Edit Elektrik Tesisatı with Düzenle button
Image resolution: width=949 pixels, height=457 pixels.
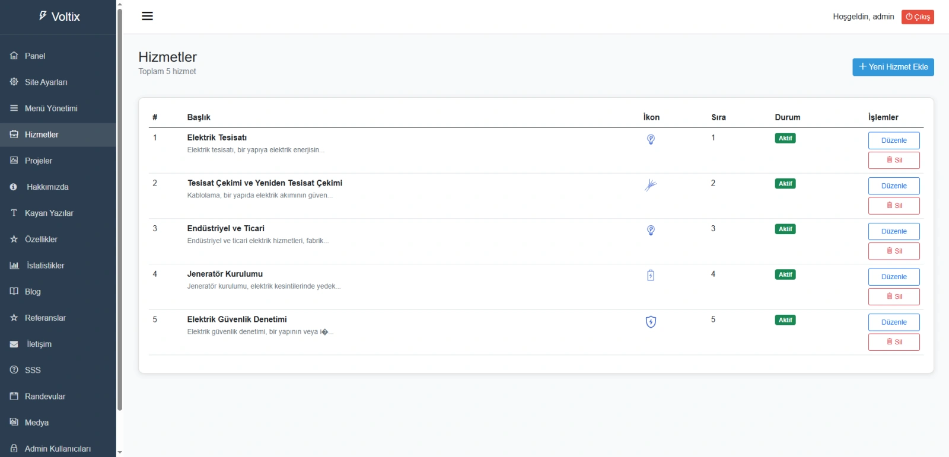[894, 140]
